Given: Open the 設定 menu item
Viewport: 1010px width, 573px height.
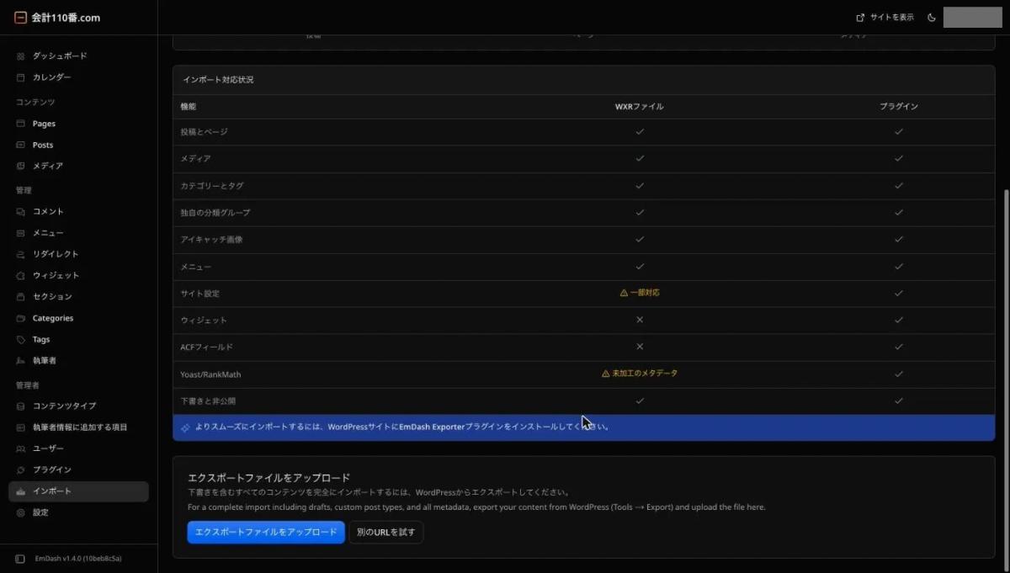Looking at the screenshot, I should (x=78, y=512).
